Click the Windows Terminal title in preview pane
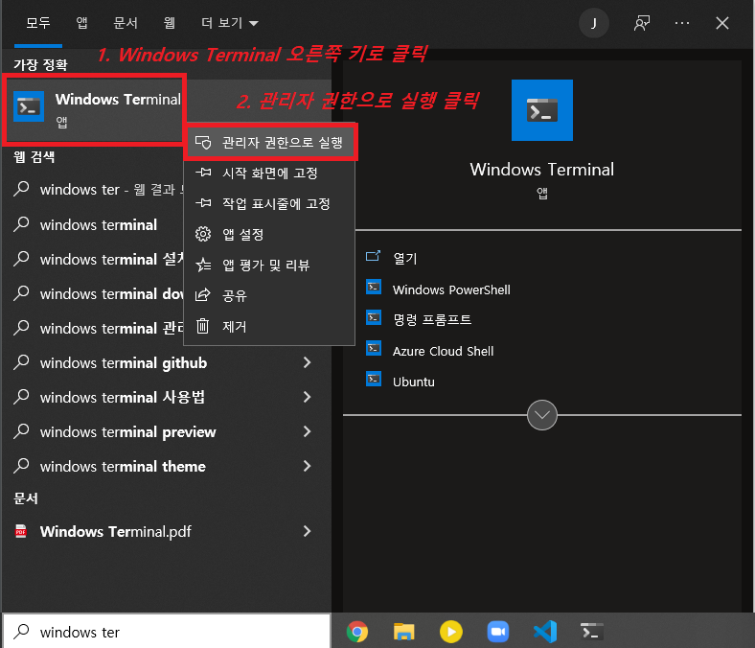 click(541, 169)
